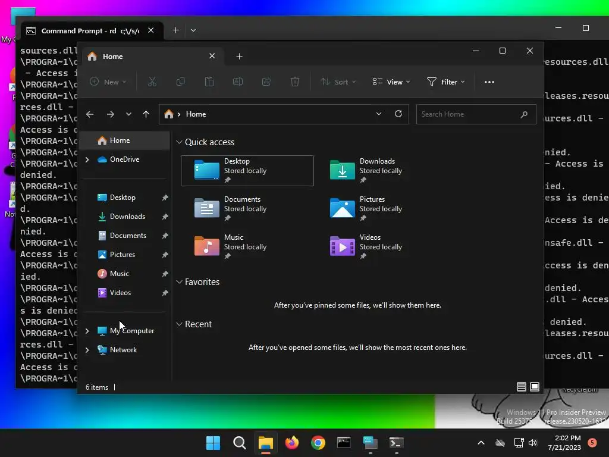Open Desktop from the sidebar pinned list
The image size is (609, 457).
coord(123,198)
